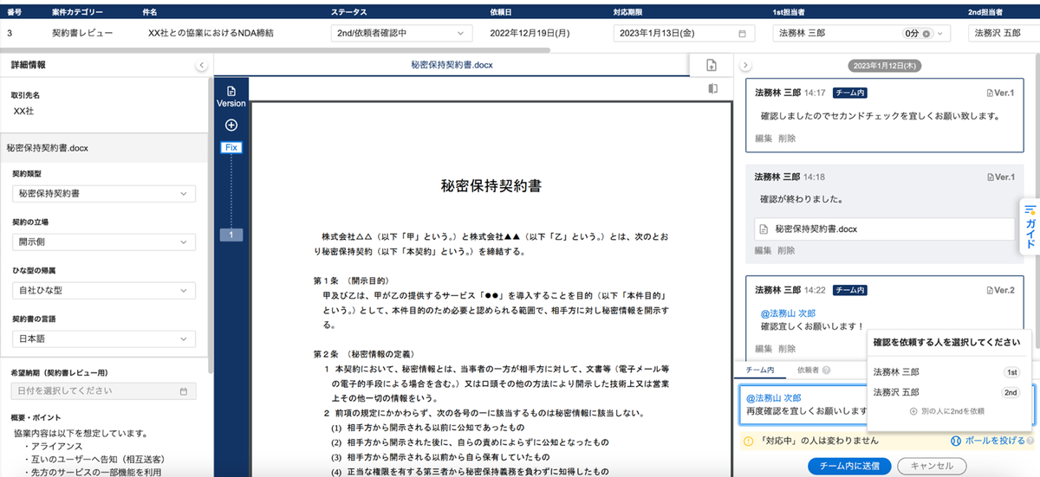Add a new version with the plus icon
1040x477 pixels.
[231, 125]
